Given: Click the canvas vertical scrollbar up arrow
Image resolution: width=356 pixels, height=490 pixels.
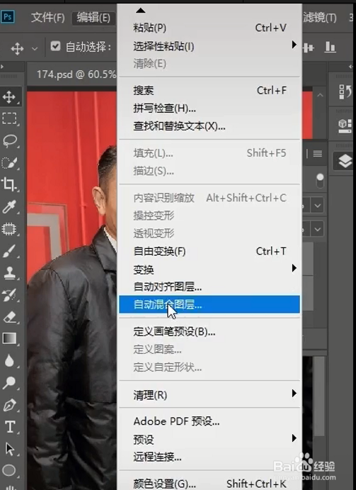Looking at the screenshot, I should point(320,95).
